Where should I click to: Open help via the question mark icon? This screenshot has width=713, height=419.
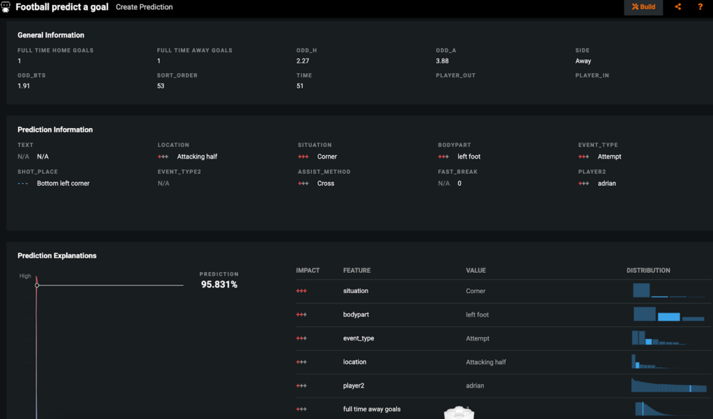click(x=700, y=7)
